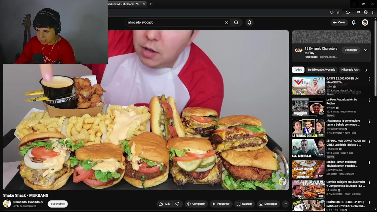Open options for La Niebla video
377x212 pixels.
click(369, 141)
